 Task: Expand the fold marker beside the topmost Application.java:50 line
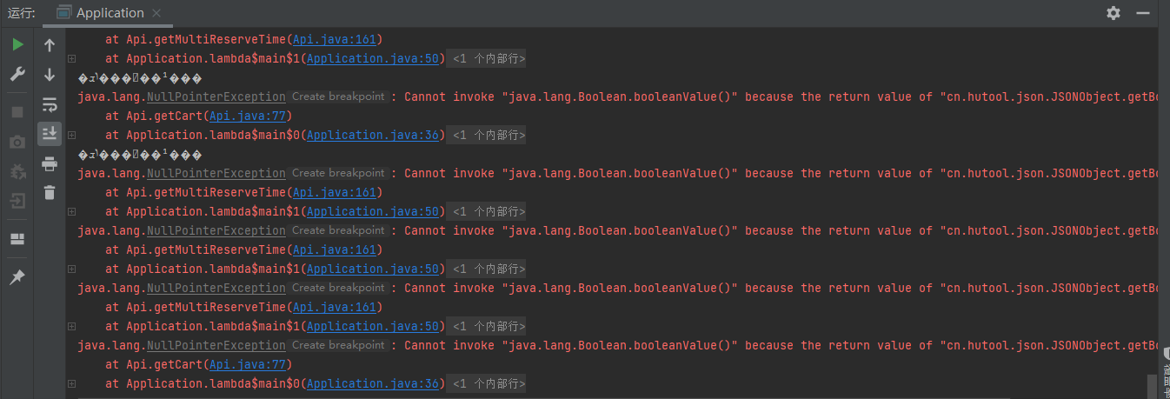(71, 58)
